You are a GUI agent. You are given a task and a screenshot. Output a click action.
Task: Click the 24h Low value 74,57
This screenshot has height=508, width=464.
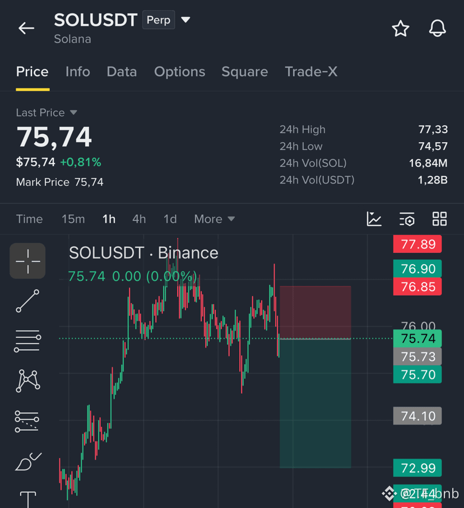[433, 146]
